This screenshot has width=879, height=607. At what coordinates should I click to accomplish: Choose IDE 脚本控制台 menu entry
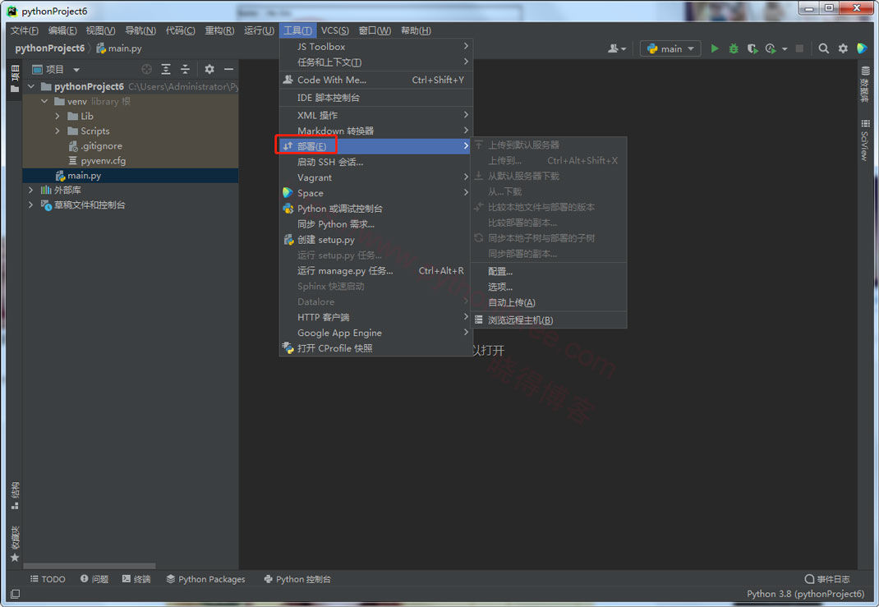point(375,98)
